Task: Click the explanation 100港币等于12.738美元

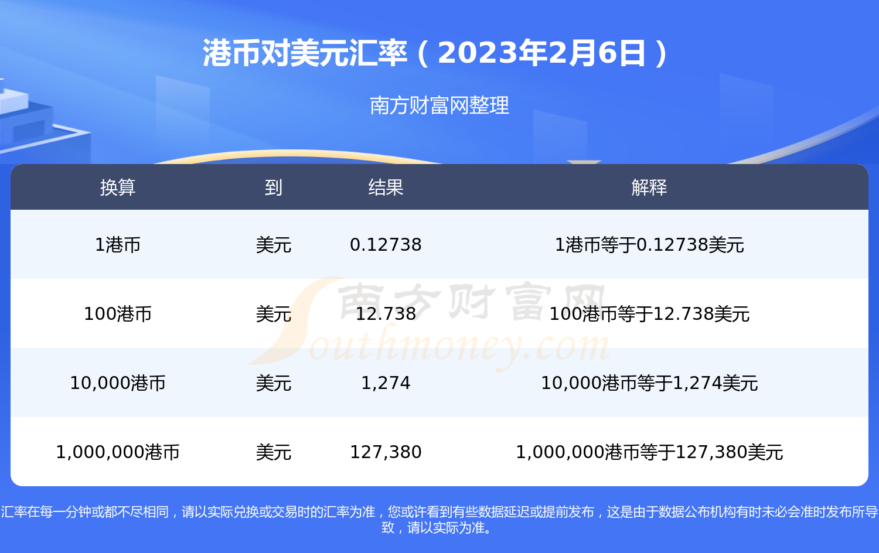Action: (649, 314)
